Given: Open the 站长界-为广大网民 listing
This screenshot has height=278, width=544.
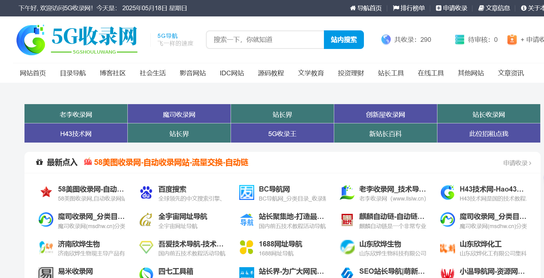Looking at the screenshot, I should (291, 271).
